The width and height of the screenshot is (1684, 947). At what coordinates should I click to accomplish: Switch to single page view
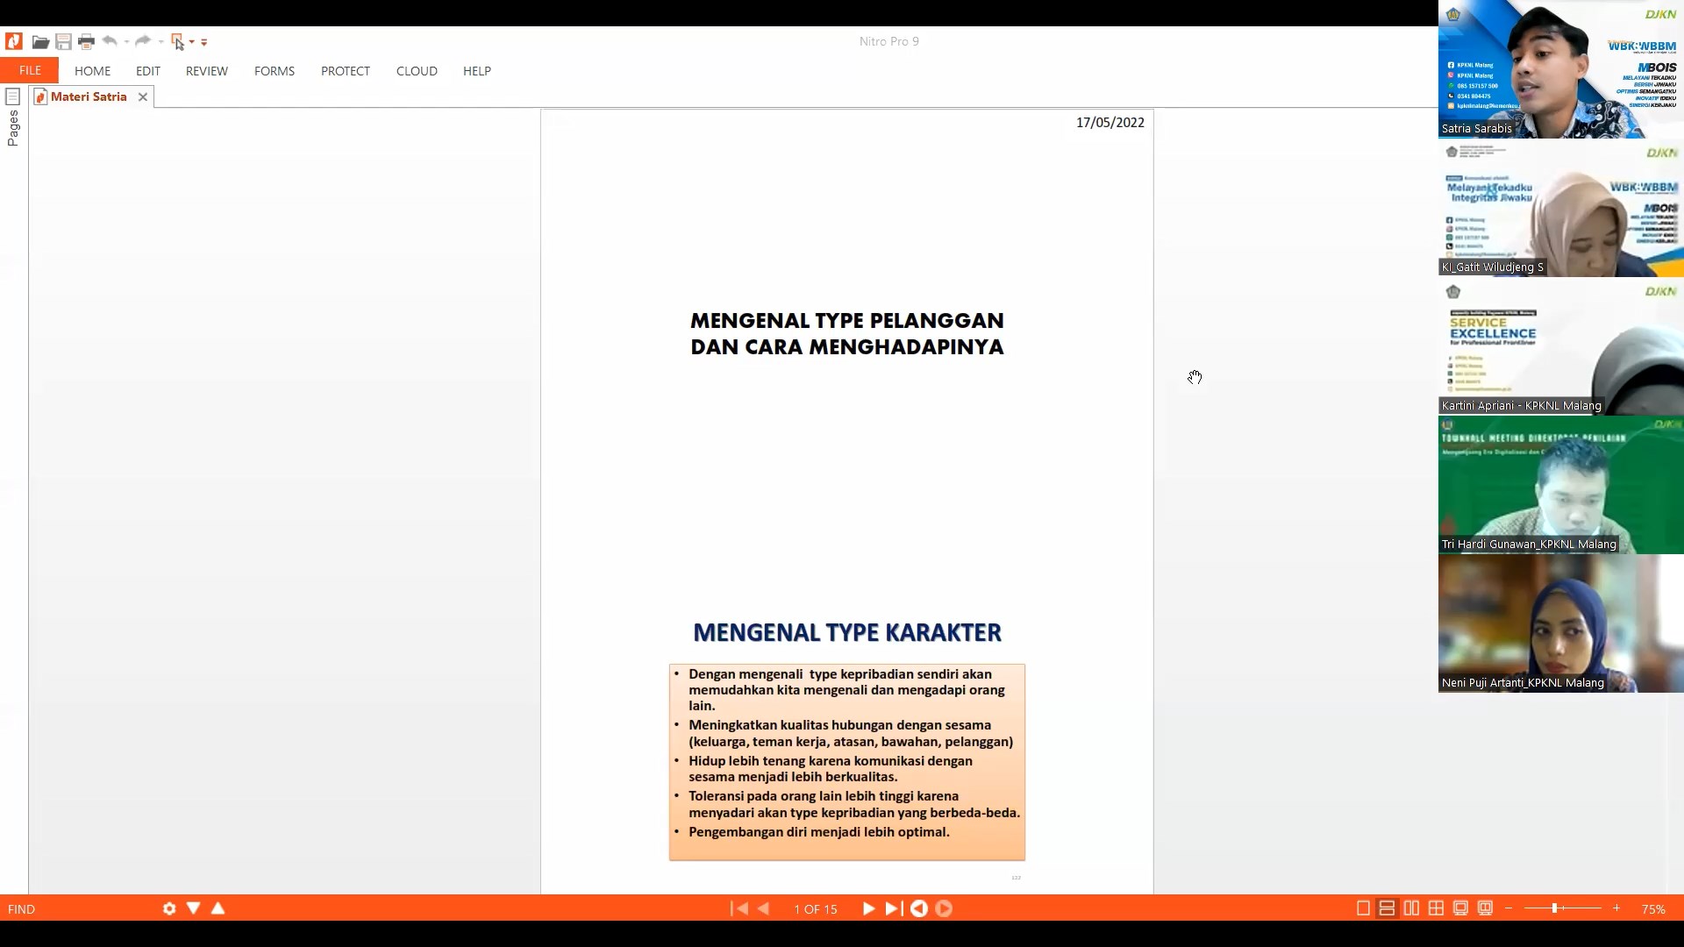[1363, 908]
